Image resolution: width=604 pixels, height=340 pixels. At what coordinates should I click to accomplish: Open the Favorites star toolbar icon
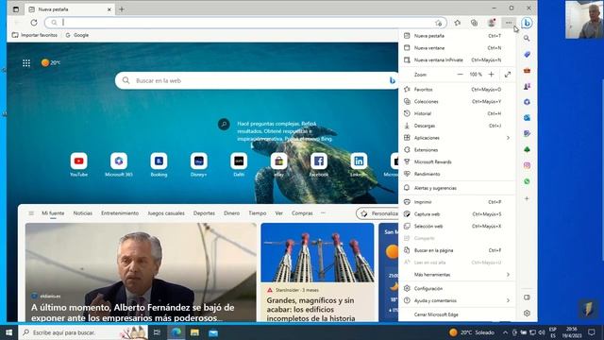point(457,23)
